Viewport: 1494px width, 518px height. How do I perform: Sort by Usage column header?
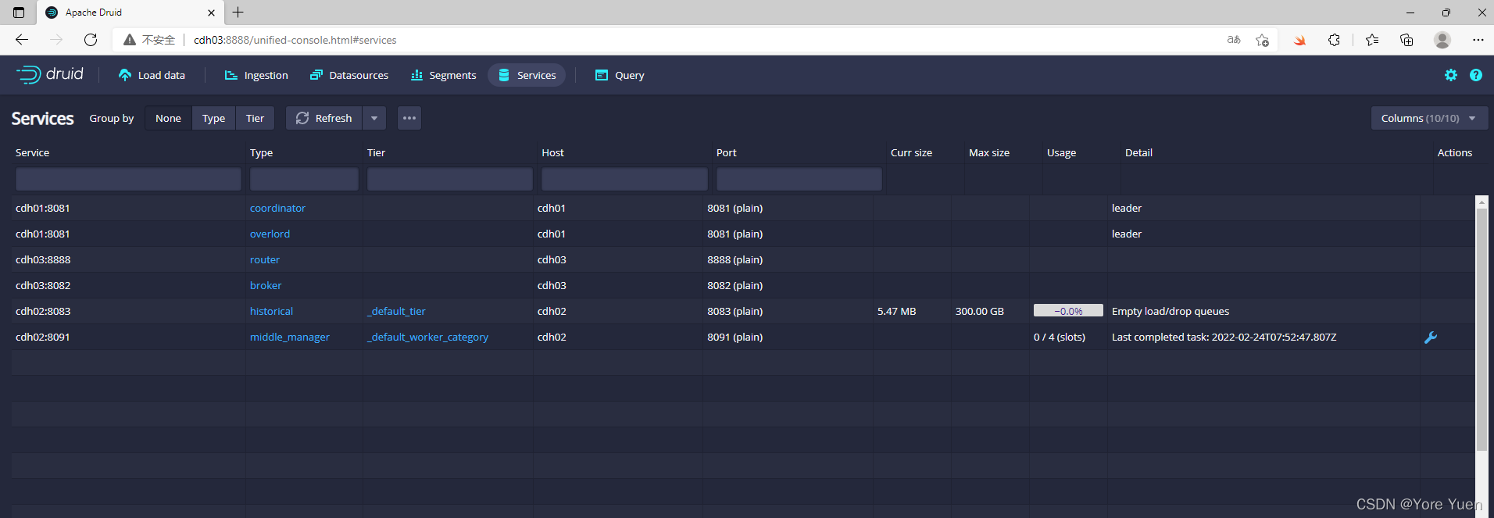click(1061, 152)
